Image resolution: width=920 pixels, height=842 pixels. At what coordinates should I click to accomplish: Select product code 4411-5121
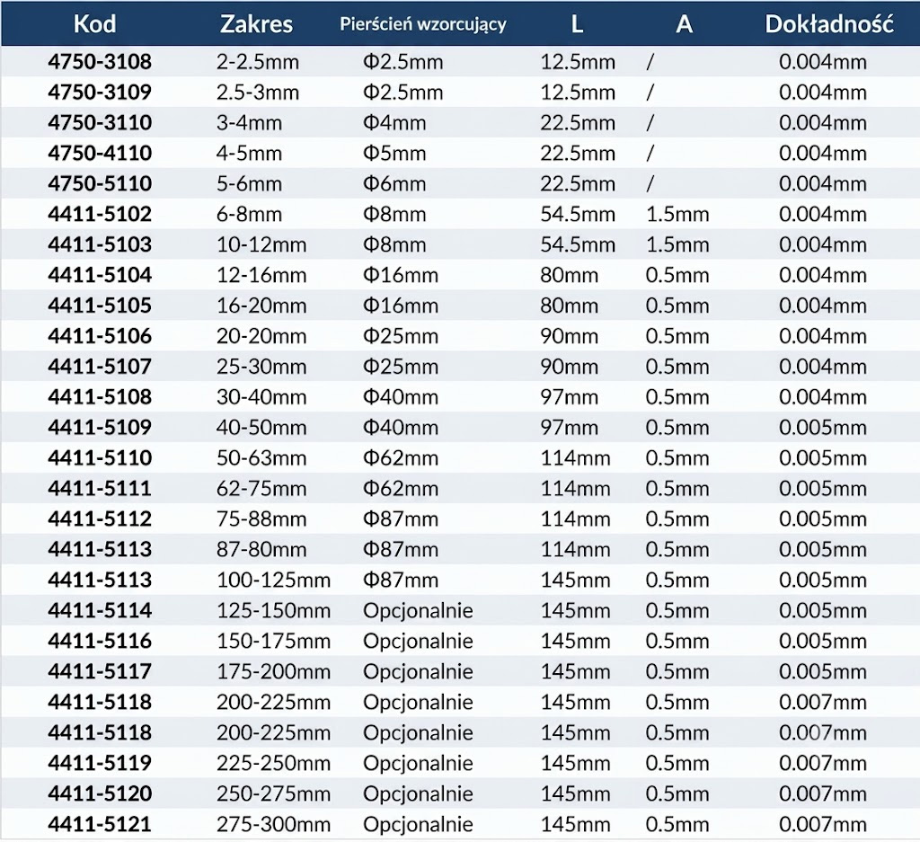pos(100,824)
